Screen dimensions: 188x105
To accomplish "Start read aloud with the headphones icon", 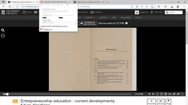I will click(170, 94).
